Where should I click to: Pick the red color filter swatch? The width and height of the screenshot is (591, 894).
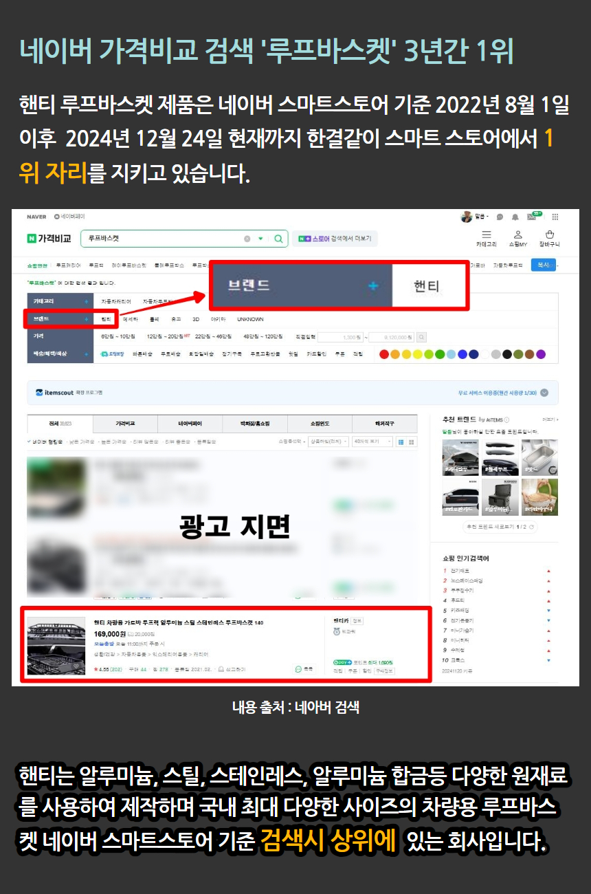tap(384, 354)
